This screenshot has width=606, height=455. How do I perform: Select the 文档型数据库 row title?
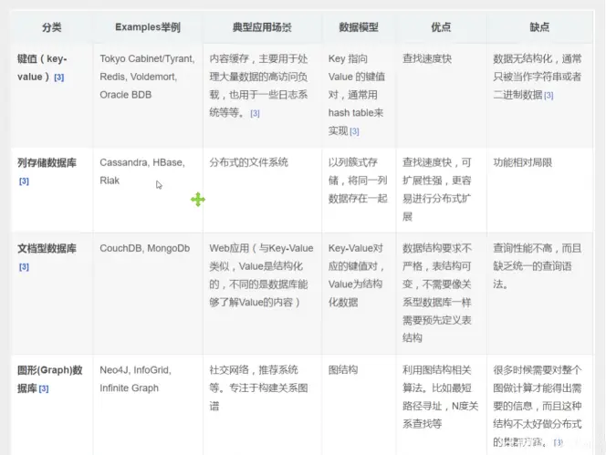(47, 248)
